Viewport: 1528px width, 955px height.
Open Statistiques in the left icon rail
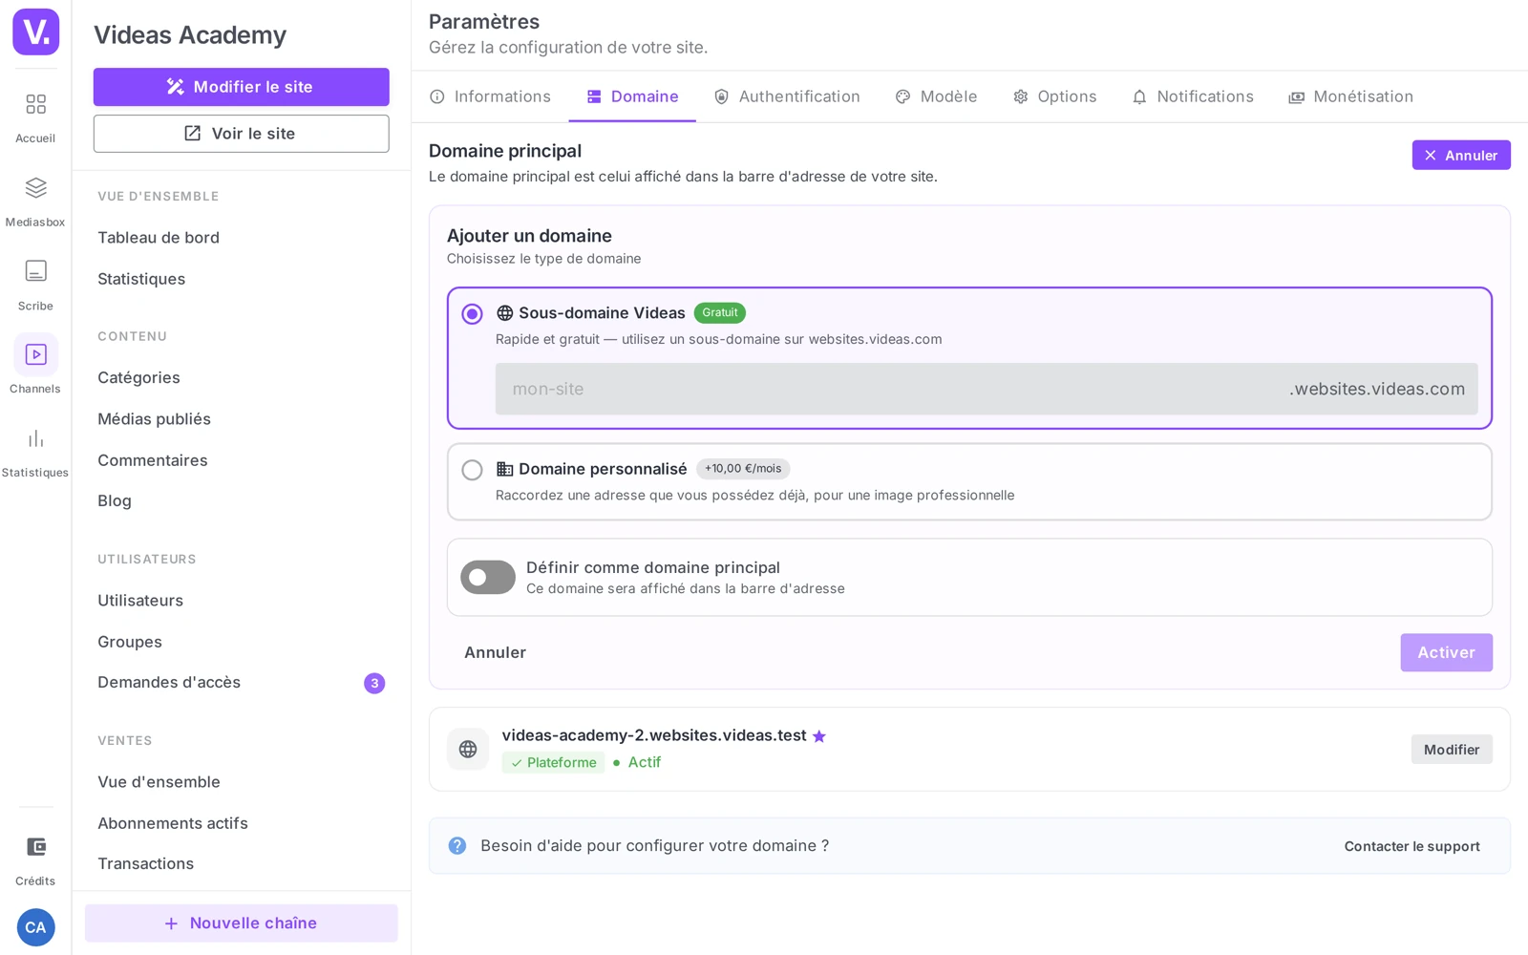(35, 453)
